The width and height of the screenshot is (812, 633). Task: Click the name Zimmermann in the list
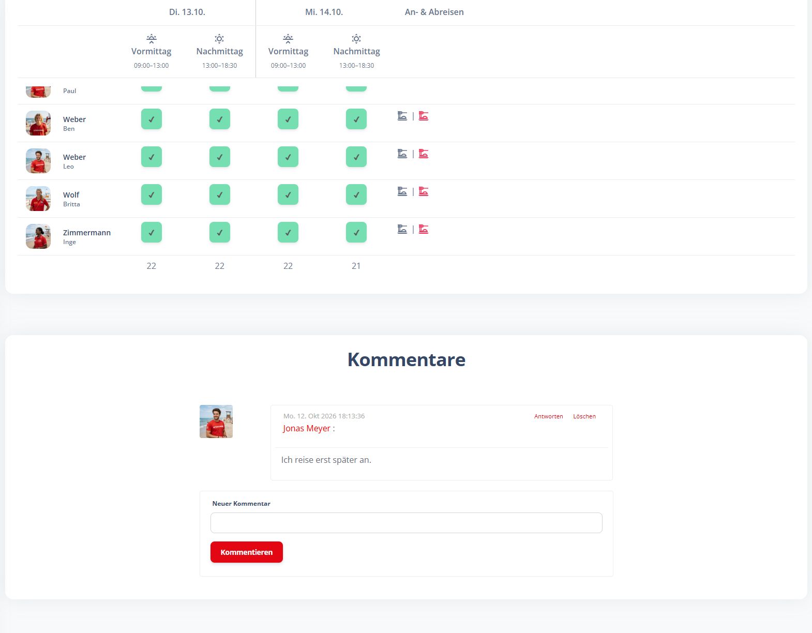click(x=87, y=233)
